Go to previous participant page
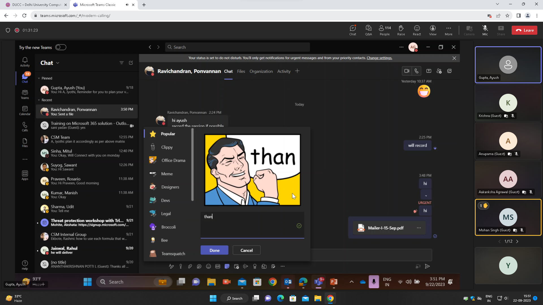This screenshot has height=305, width=543. click(x=499, y=241)
